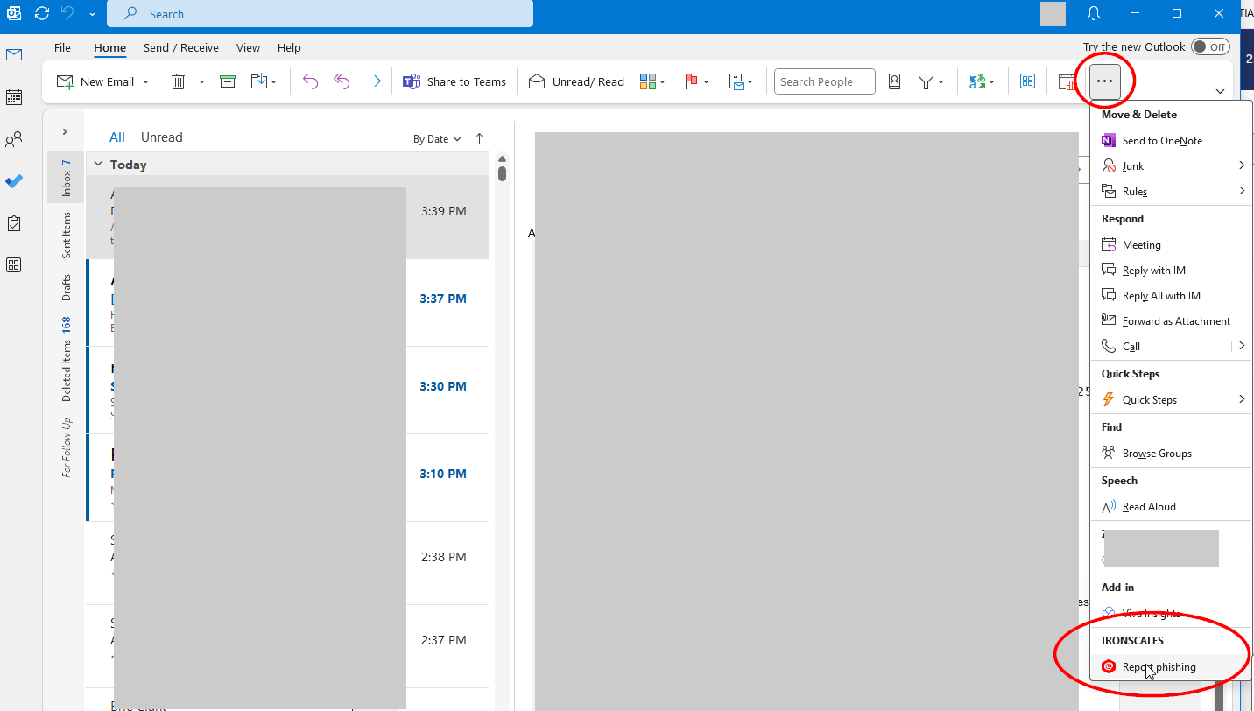The height and width of the screenshot is (711, 1254).
Task: Click the Delete trash can icon
Action: 178,81
